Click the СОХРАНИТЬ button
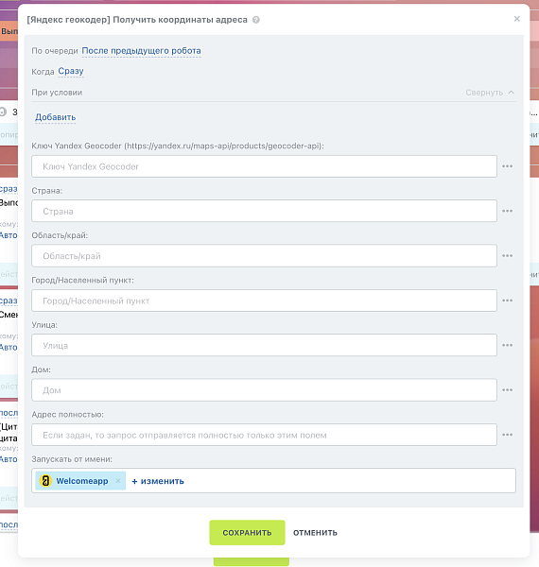 [x=247, y=533]
